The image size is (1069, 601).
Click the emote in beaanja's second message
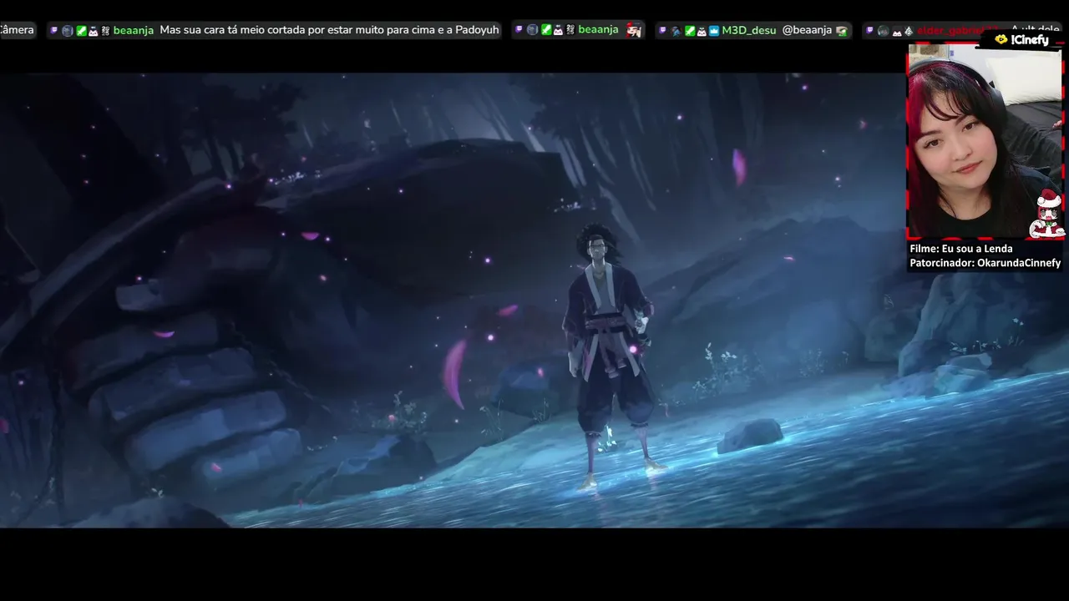click(x=634, y=30)
